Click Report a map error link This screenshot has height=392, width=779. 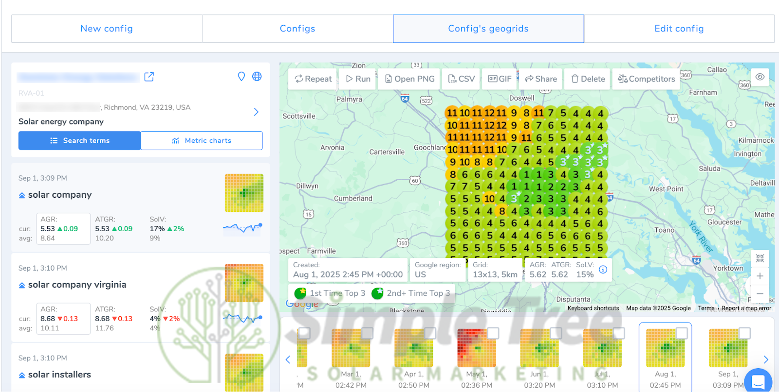(x=746, y=308)
